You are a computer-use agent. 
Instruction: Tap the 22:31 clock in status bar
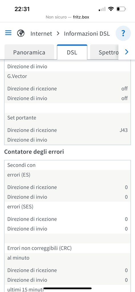pyautogui.click(x=22, y=9)
